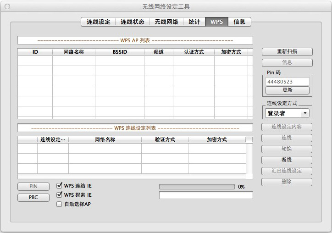The height and width of the screenshot is (233, 332).
Task: Click the empty status field below progress bar
Action: [206, 195]
